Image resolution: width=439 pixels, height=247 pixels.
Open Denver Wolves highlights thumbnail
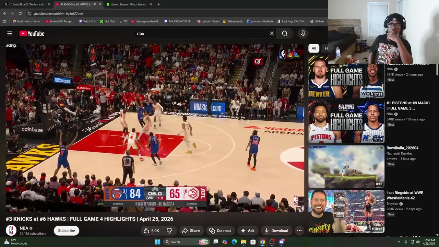tap(346, 77)
